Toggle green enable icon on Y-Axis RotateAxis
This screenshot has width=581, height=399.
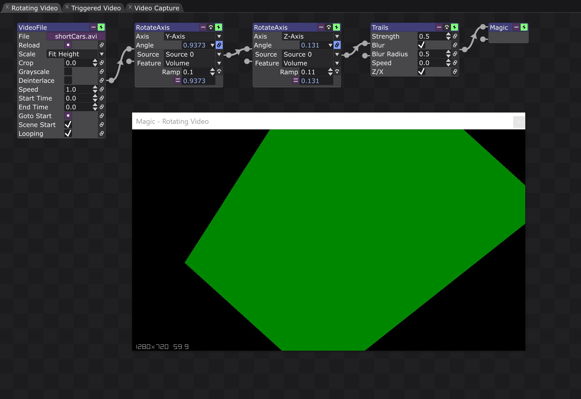pyautogui.click(x=219, y=27)
